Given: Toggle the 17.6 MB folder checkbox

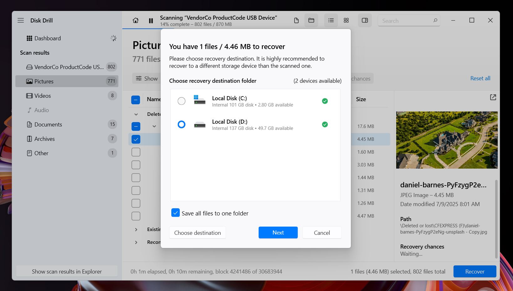Looking at the screenshot, I should click(x=136, y=126).
